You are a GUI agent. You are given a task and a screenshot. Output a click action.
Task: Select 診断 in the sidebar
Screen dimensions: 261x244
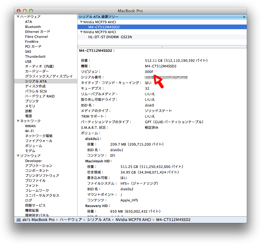[x=29, y=111]
